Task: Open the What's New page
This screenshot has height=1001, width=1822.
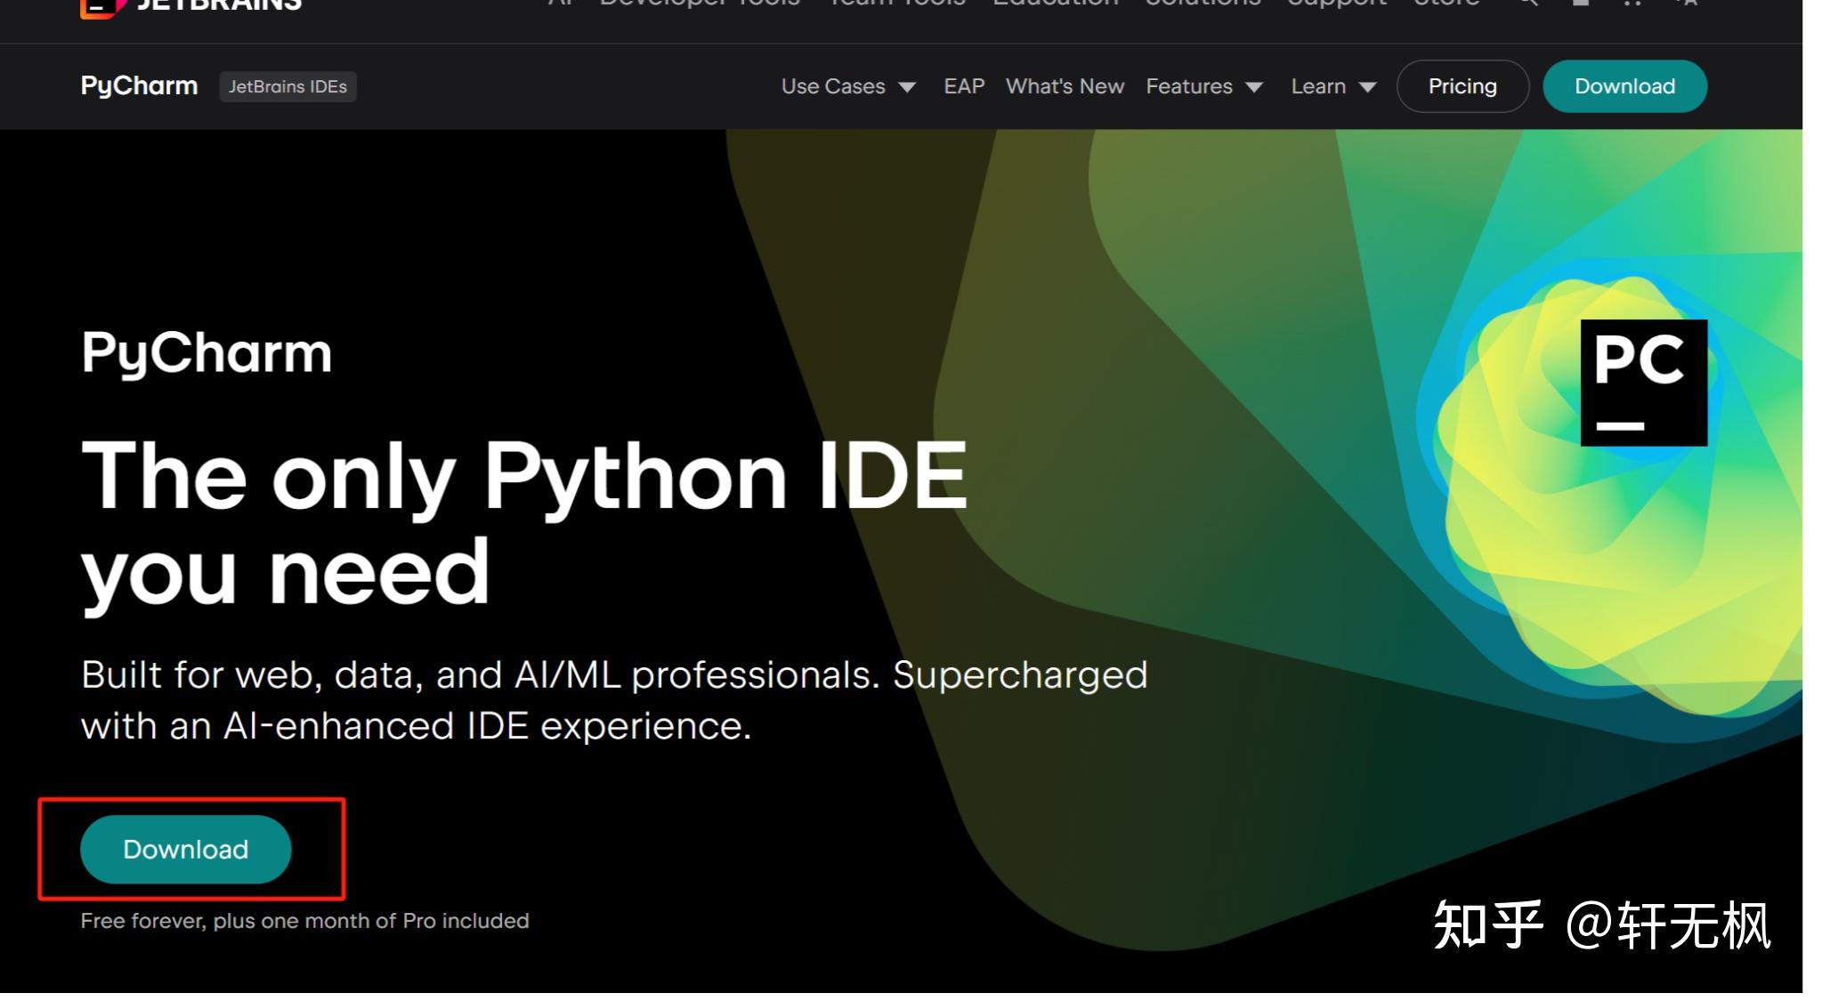Action: 1065,86
